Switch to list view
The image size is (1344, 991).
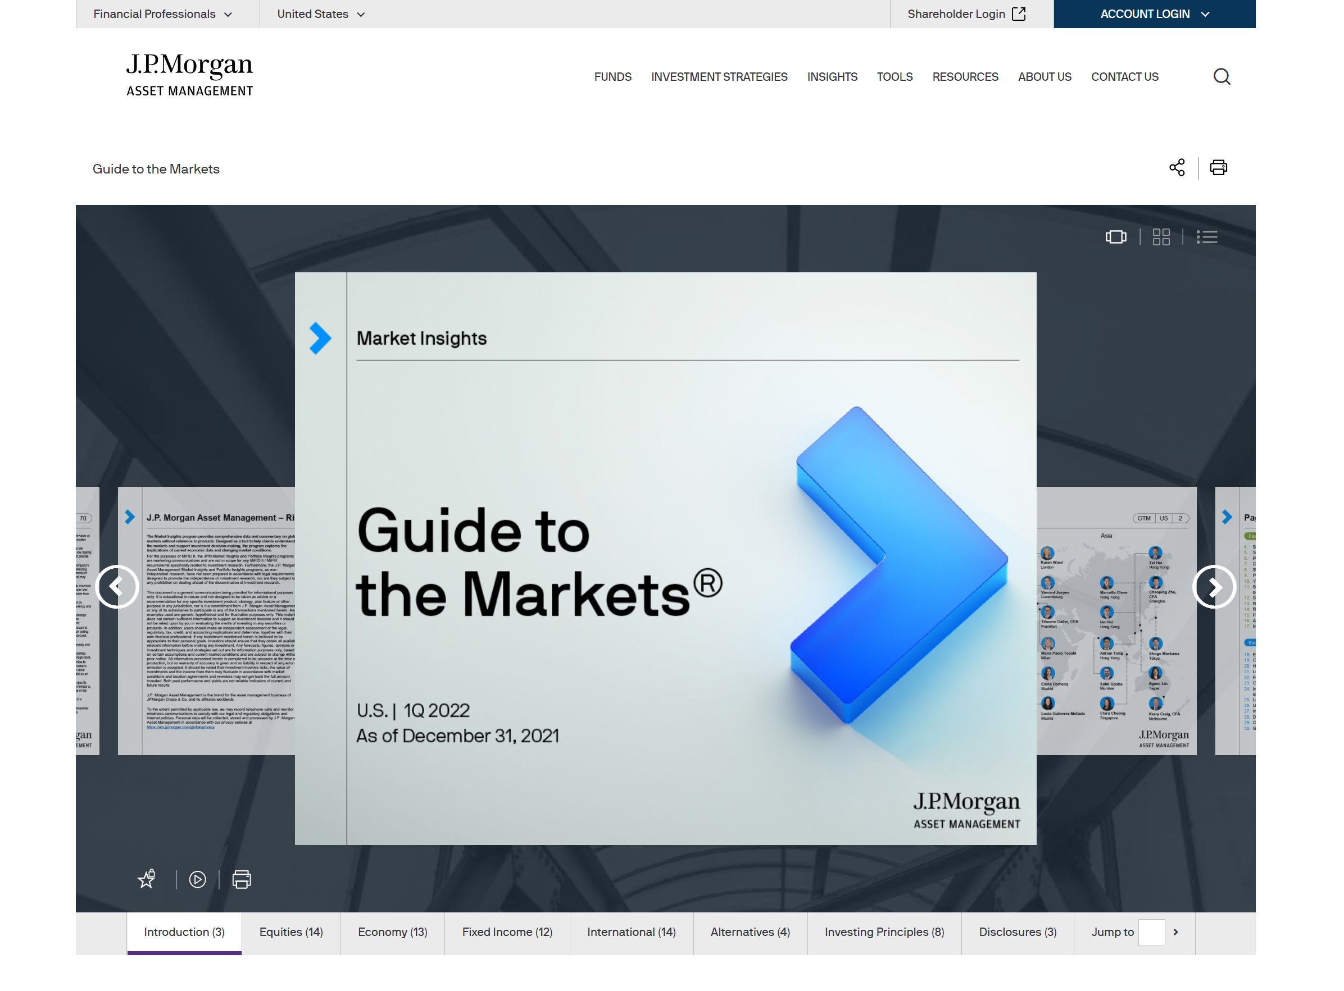pyautogui.click(x=1206, y=237)
